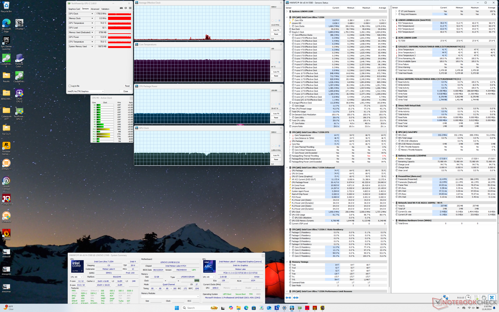Click the GPU Power red history bar
Viewport: 499px width, 312px height.
click(x=120, y=37)
